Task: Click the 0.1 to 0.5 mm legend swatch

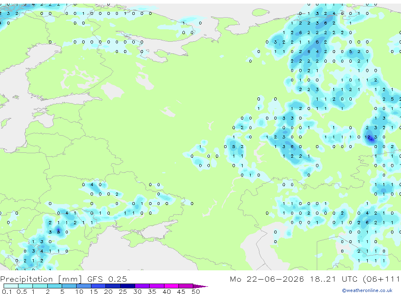Action: [x=11, y=286]
